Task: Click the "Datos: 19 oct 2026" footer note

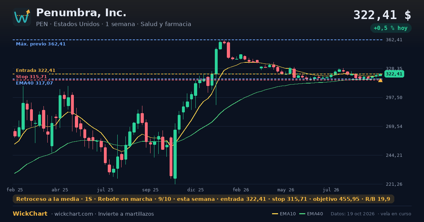Action: 352,214
